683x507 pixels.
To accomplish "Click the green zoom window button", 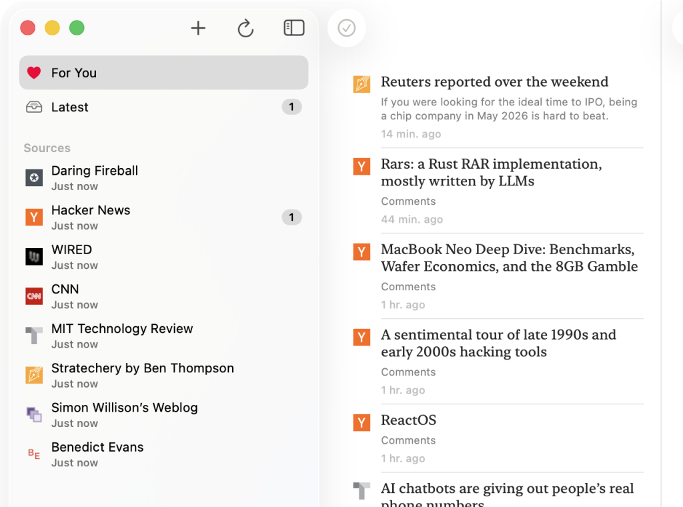I will [77, 28].
